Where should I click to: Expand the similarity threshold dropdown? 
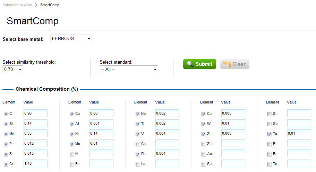pos(13,70)
